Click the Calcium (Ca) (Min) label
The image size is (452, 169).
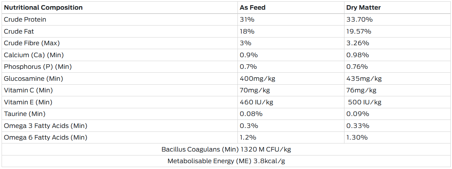pos(34,55)
